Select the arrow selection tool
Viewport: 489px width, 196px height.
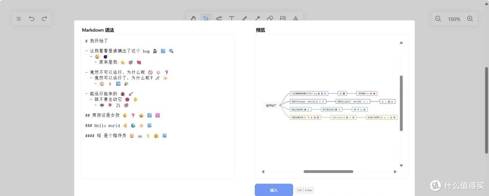pyautogui.click(x=206, y=19)
